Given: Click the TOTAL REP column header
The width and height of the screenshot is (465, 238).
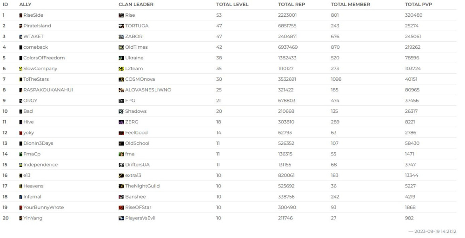Looking at the screenshot, I should [291, 5].
